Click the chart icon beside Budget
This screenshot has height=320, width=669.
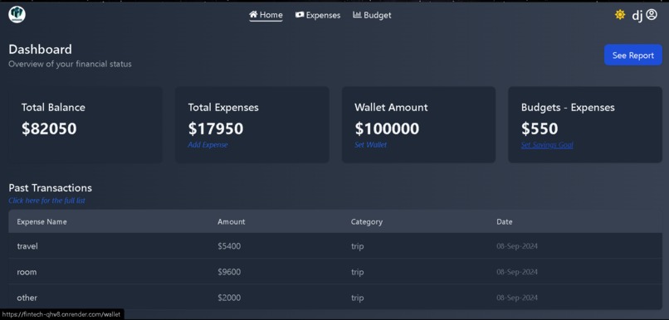pyautogui.click(x=357, y=15)
